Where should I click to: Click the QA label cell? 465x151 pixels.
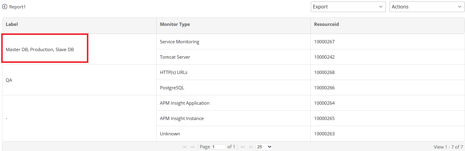click(9, 80)
